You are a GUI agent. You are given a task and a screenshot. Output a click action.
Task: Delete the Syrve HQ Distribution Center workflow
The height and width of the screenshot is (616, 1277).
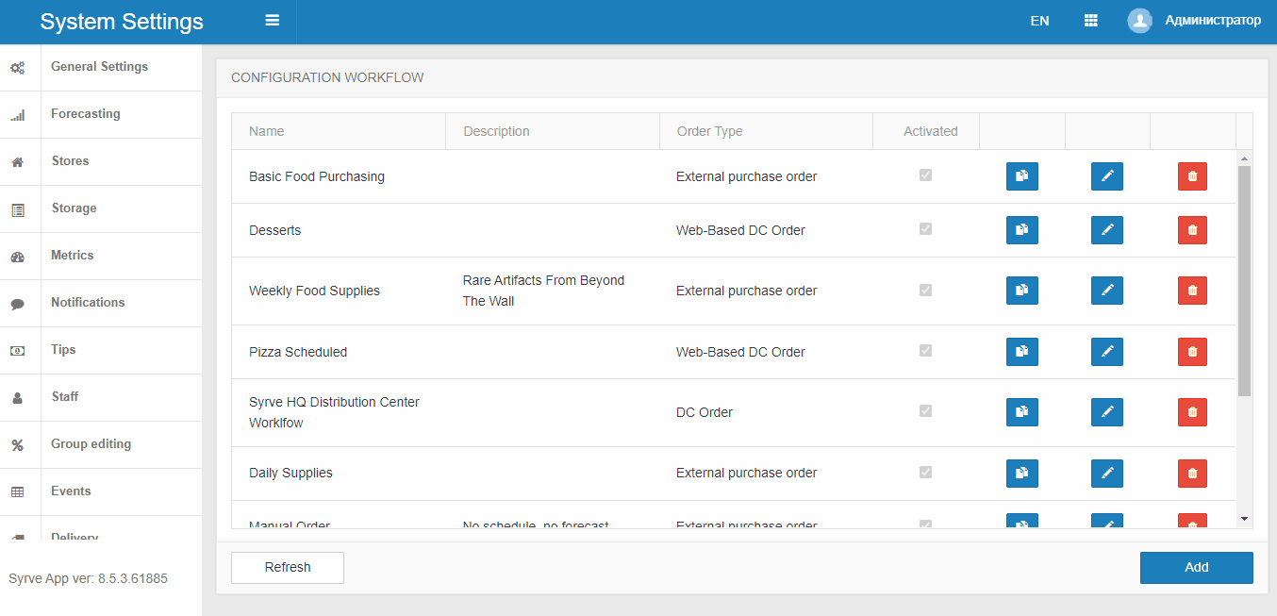tap(1192, 412)
